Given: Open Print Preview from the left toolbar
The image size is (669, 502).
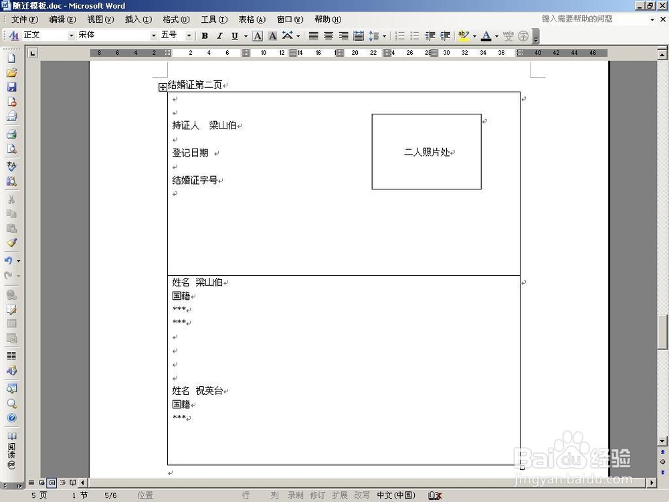Looking at the screenshot, I should coord(11,148).
